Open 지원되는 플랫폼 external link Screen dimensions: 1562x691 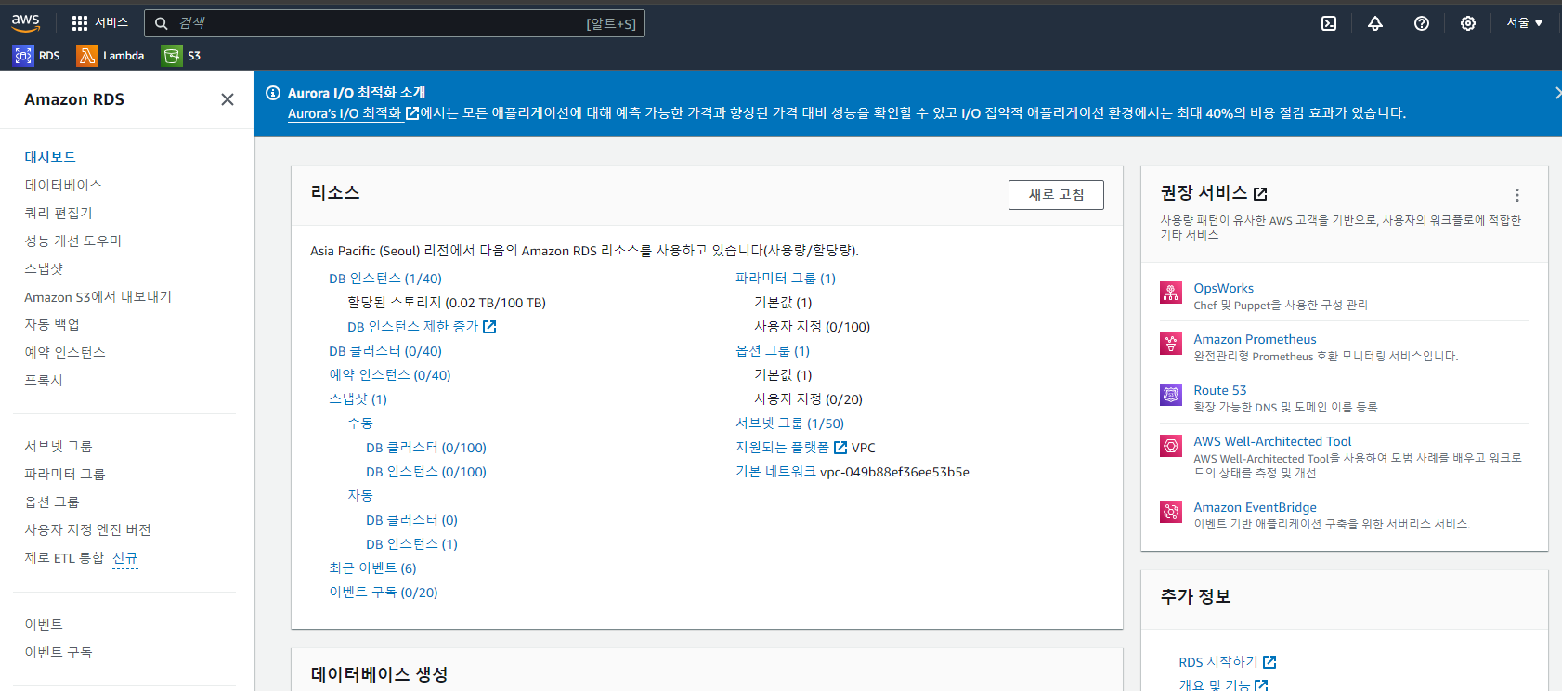(x=791, y=448)
